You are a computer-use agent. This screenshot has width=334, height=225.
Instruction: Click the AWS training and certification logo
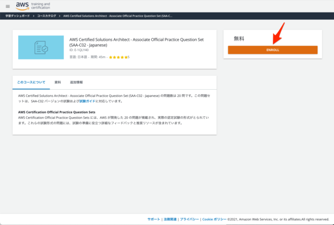pos(33,6)
